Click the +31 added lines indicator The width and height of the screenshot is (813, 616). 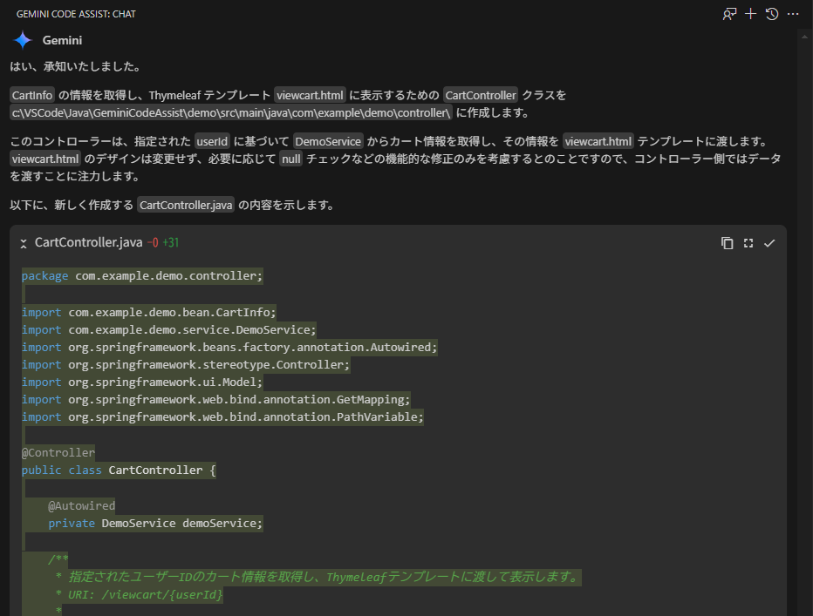tap(171, 242)
